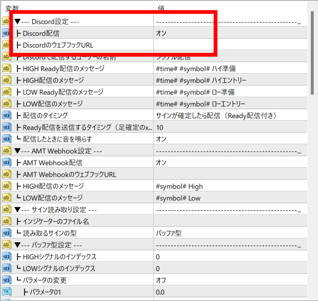318x301 pixels.
Task: Click the integer icon beside 配信のタイミング
Action: click(x=7, y=115)
